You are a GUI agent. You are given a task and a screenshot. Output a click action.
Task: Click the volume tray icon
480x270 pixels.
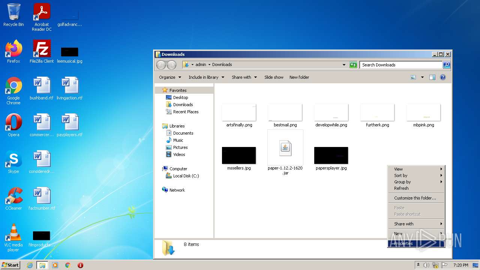pos(426,265)
